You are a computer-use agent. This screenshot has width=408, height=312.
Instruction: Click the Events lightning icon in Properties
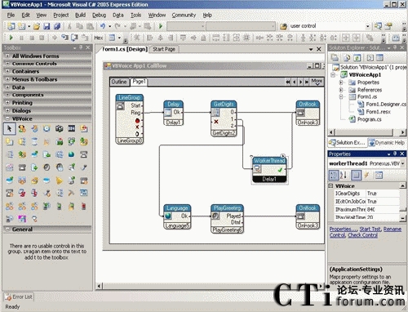pos(367,175)
